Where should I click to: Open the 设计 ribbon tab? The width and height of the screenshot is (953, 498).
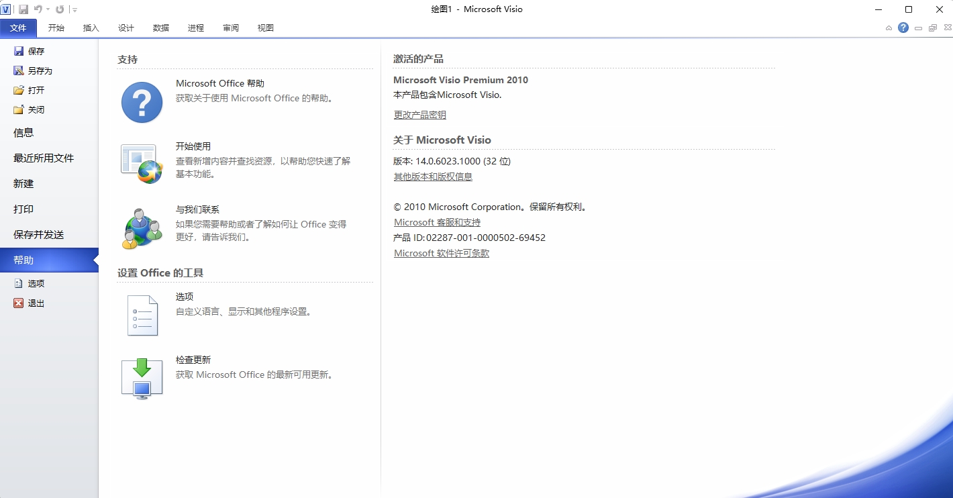point(126,28)
